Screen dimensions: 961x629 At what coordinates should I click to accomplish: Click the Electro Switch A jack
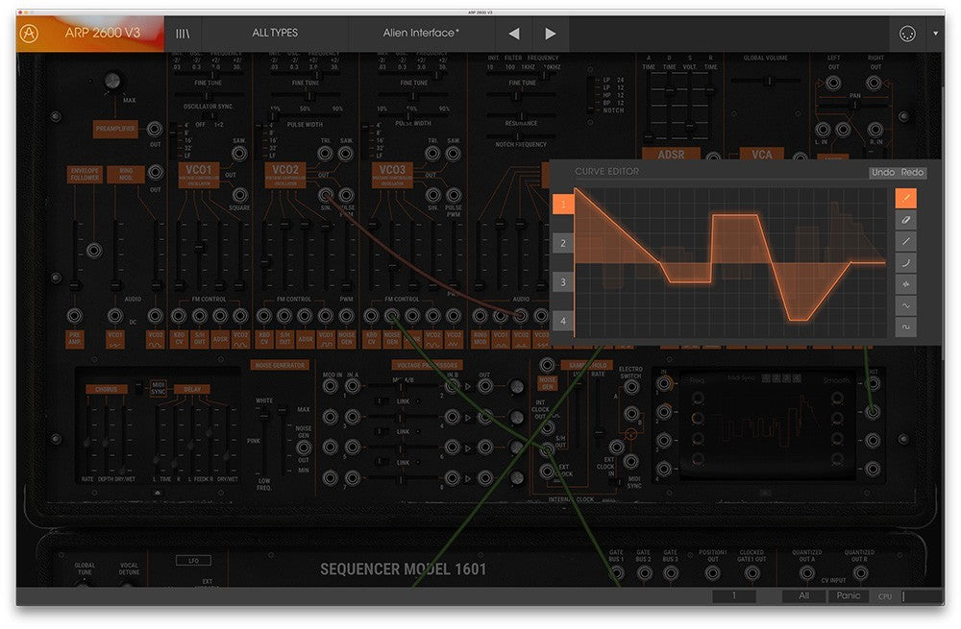pos(631,386)
